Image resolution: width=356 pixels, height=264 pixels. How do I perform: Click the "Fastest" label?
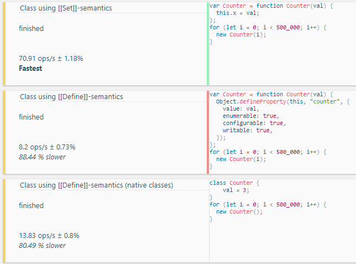pyautogui.click(x=30, y=69)
